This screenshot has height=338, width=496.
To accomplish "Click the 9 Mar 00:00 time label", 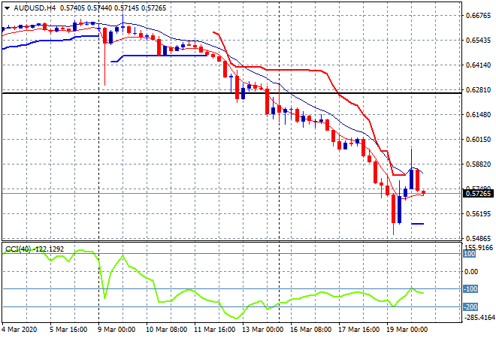I will click(116, 330).
